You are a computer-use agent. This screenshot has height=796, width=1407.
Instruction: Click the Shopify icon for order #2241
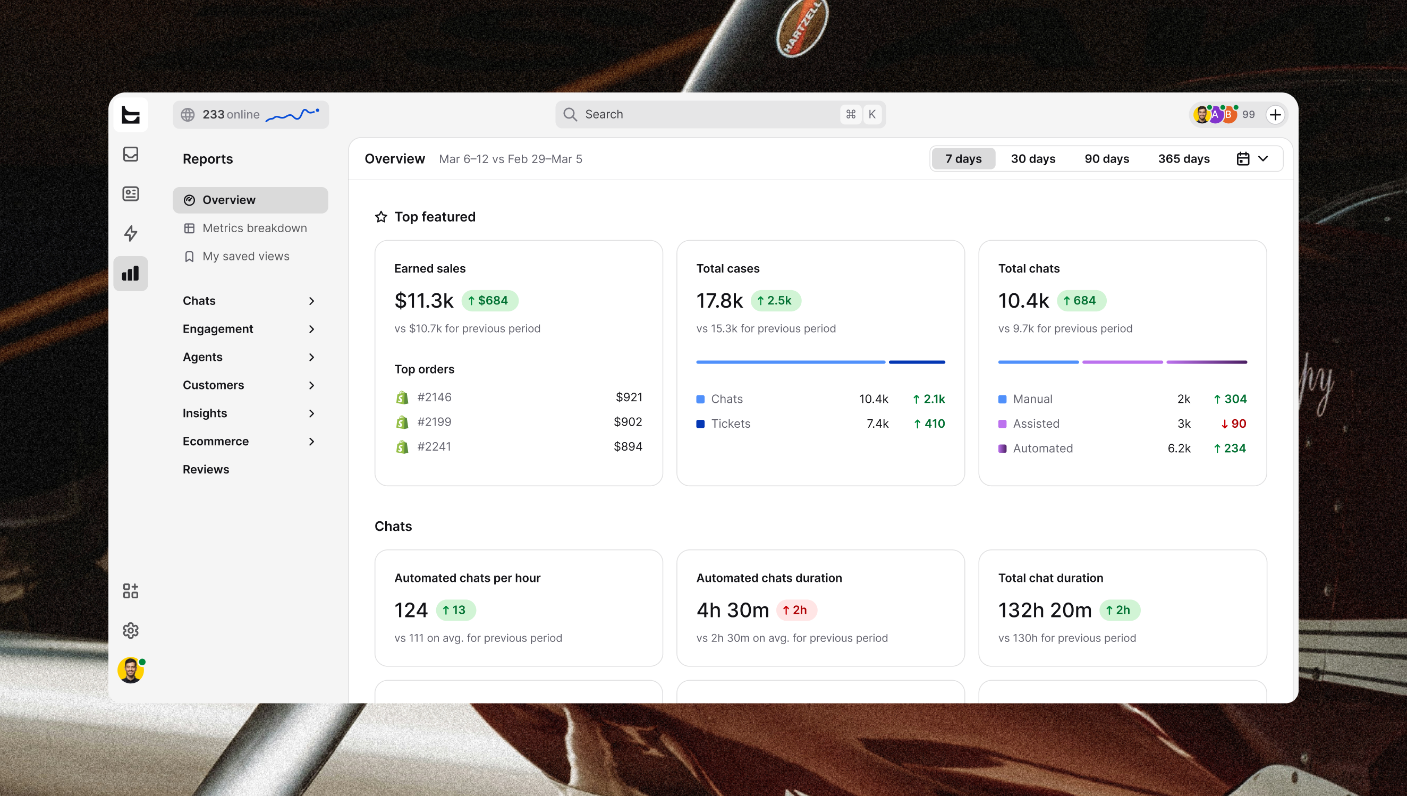pyautogui.click(x=402, y=447)
